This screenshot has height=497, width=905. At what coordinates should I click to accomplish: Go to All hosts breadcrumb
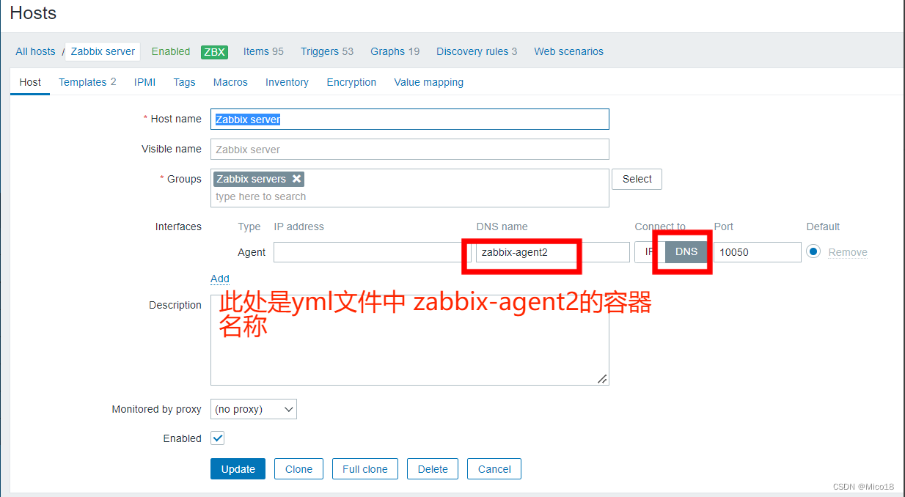35,51
